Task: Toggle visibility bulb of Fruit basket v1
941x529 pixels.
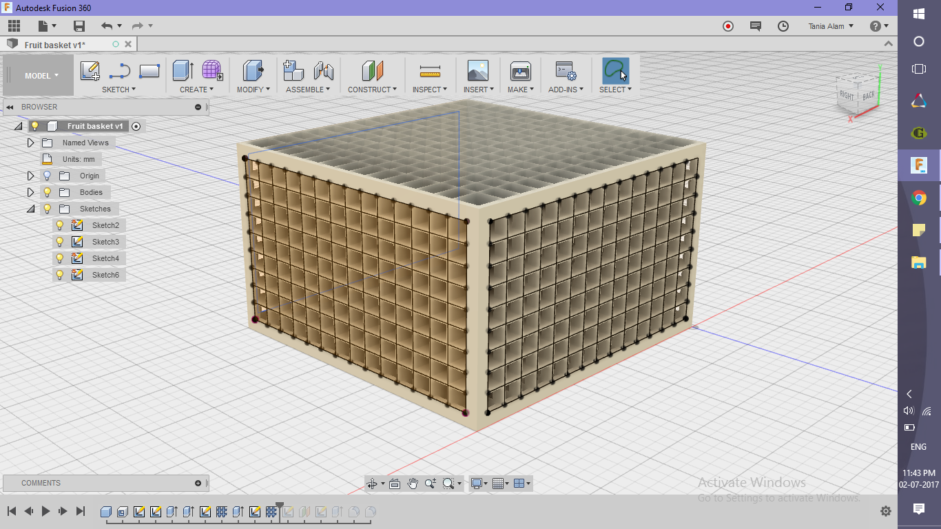Action: 35,126
